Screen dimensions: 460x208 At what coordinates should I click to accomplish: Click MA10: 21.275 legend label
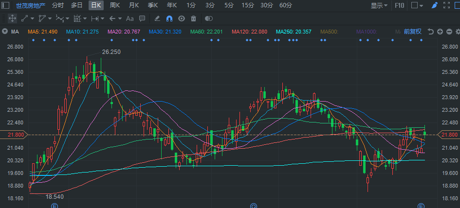tap(82, 32)
